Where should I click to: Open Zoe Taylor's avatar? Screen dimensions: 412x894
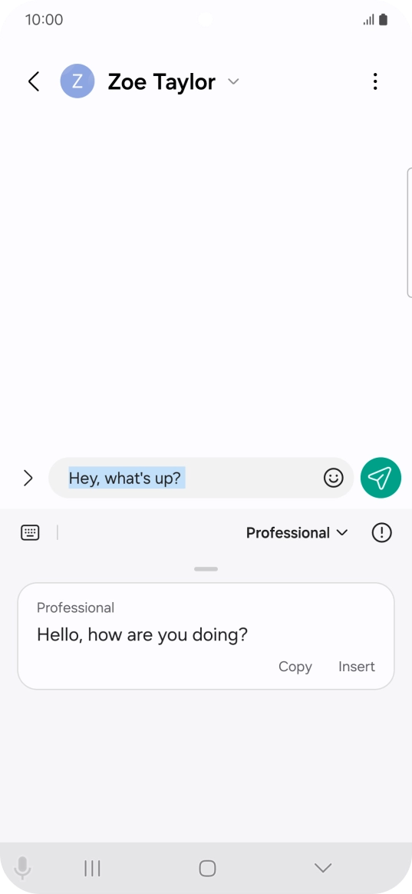(x=77, y=81)
